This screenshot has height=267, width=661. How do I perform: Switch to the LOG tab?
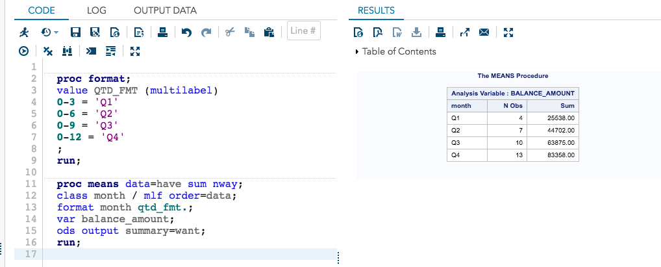click(x=96, y=10)
